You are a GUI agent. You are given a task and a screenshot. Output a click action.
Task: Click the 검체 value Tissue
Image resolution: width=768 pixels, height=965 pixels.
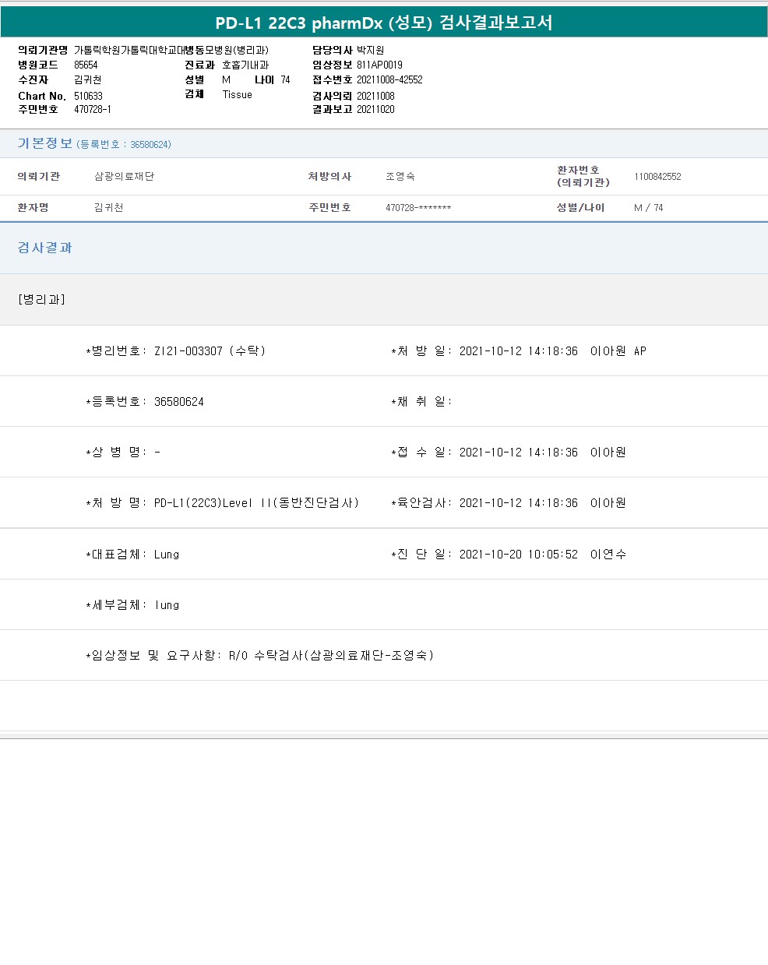coord(237,94)
